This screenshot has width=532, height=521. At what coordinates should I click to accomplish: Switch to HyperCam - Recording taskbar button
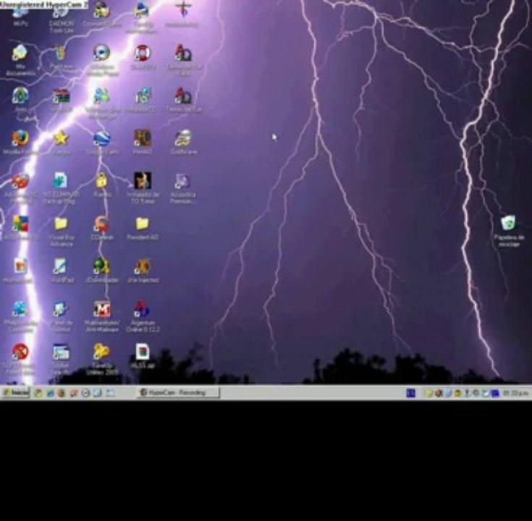pos(178,392)
